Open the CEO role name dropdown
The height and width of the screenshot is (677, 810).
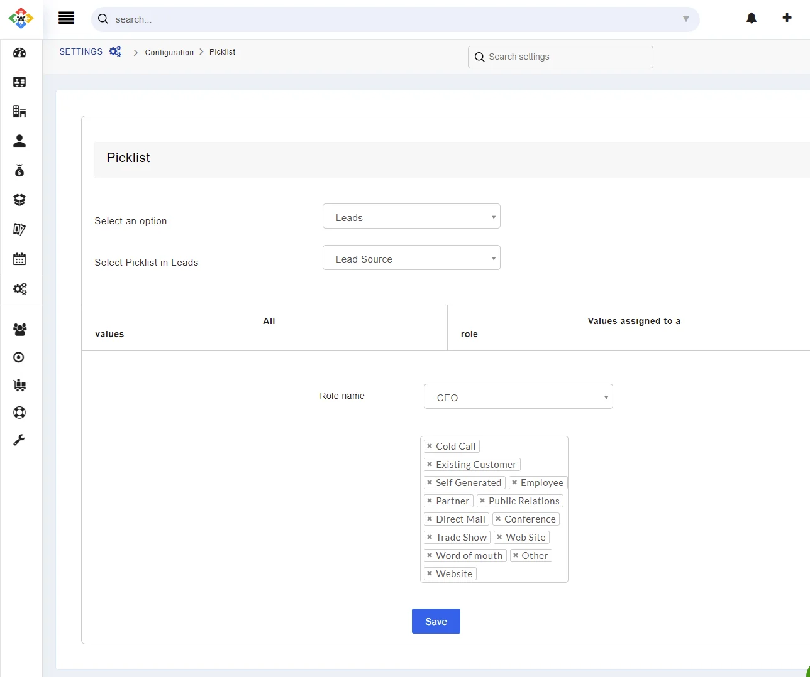(x=518, y=396)
